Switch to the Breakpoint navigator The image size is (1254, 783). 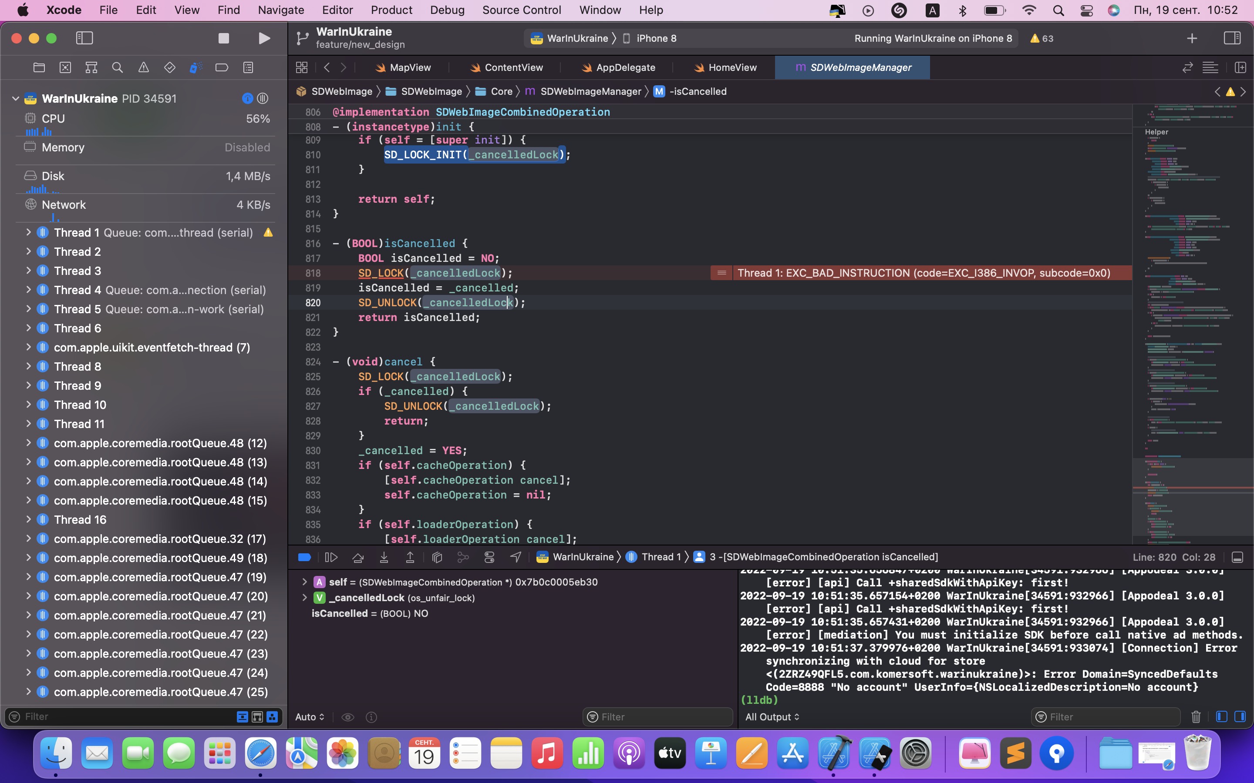click(222, 67)
